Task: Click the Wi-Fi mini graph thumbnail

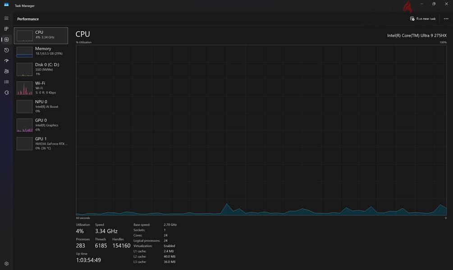Action: 24,88
